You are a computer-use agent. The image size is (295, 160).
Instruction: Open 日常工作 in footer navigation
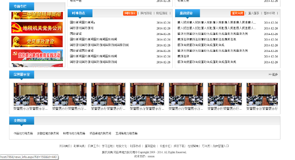93,146
